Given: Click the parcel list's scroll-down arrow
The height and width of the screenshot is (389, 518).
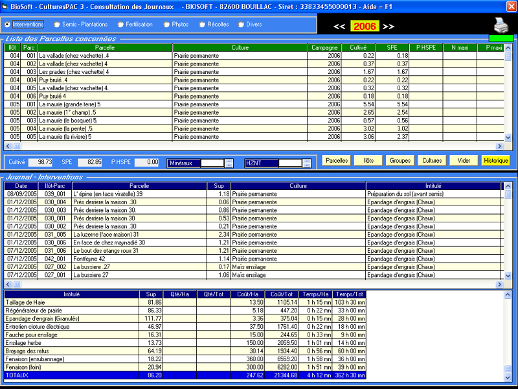Looking at the screenshot, I should click(508, 137).
